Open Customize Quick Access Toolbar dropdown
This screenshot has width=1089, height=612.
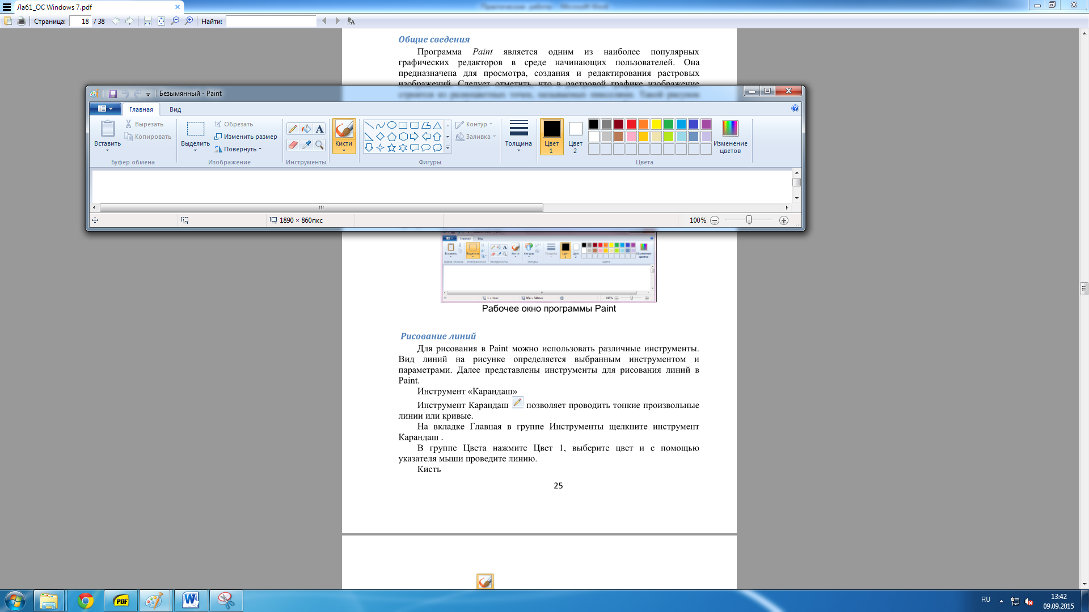click(x=149, y=94)
